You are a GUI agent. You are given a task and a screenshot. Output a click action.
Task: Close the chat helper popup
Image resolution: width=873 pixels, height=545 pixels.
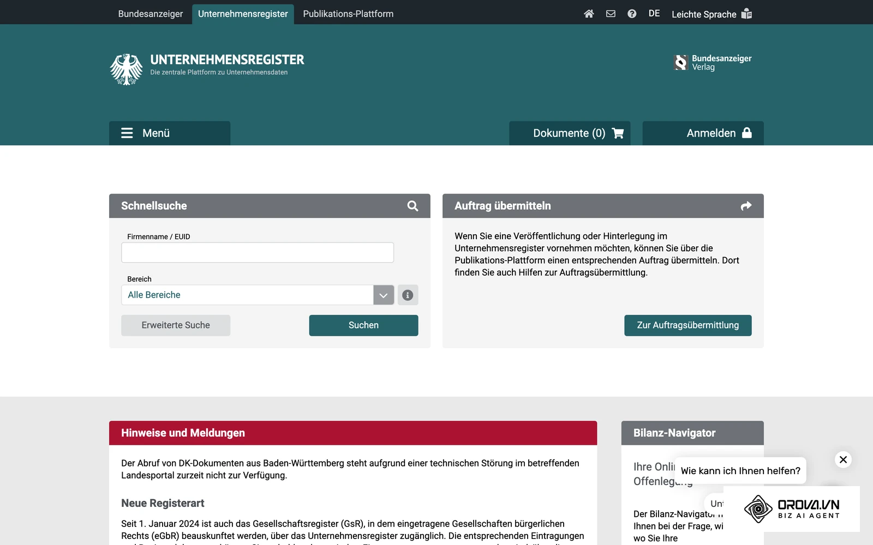pyautogui.click(x=843, y=459)
